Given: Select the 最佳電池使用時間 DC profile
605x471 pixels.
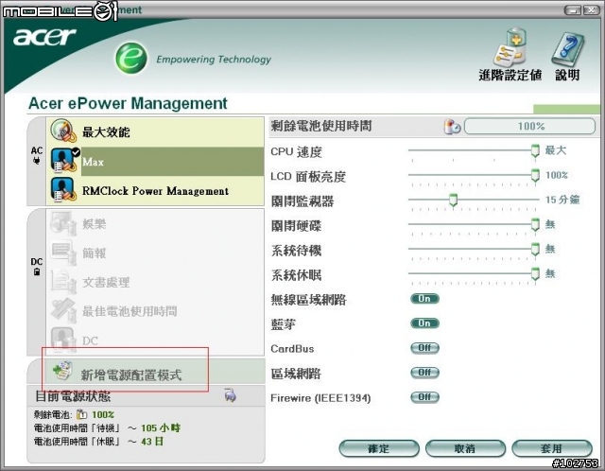Looking at the screenshot, I should click(155, 311).
